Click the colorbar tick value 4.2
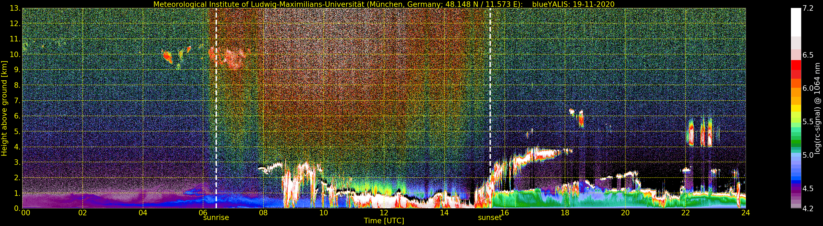 click(x=808, y=209)
